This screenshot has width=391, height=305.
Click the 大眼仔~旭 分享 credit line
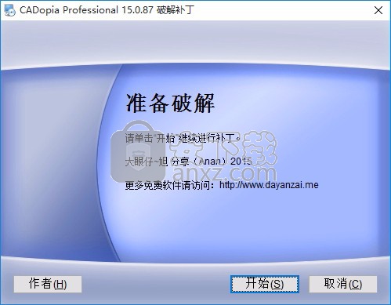click(188, 162)
